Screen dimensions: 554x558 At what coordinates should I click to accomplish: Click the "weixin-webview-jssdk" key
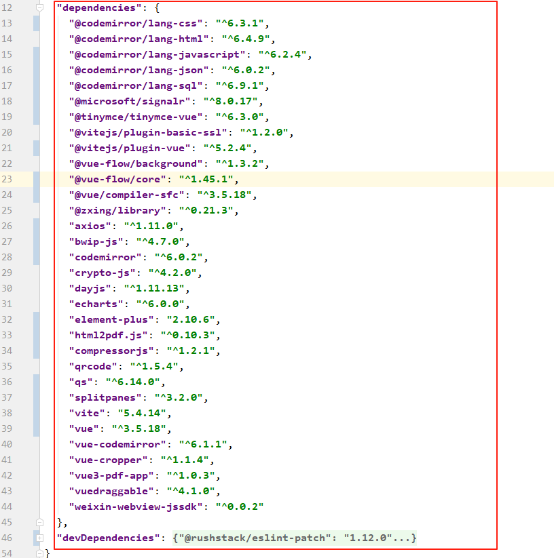(138, 506)
